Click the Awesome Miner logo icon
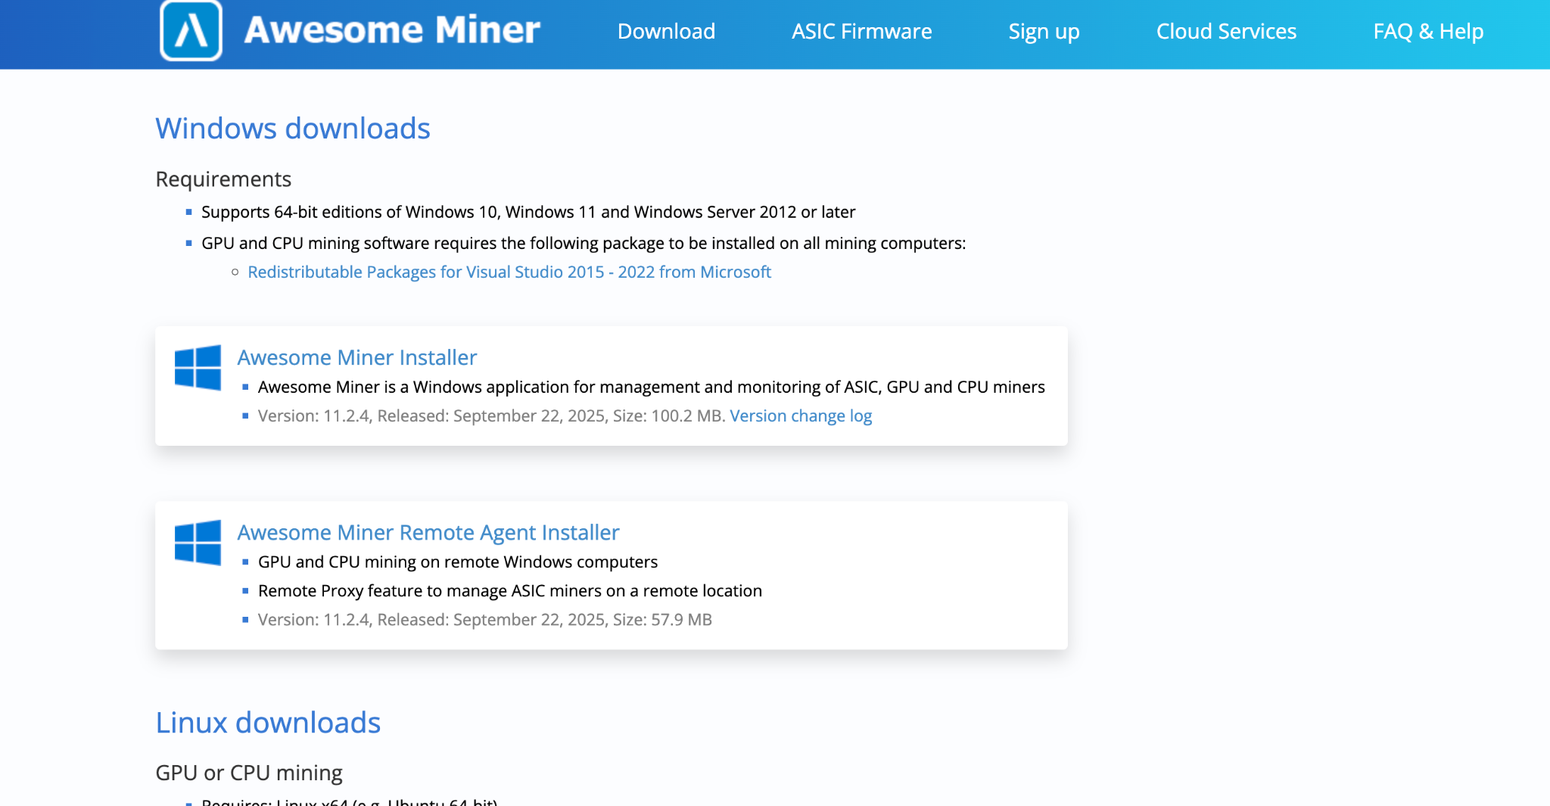The width and height of the screenshot is (1550, 806). click(191, 30)
